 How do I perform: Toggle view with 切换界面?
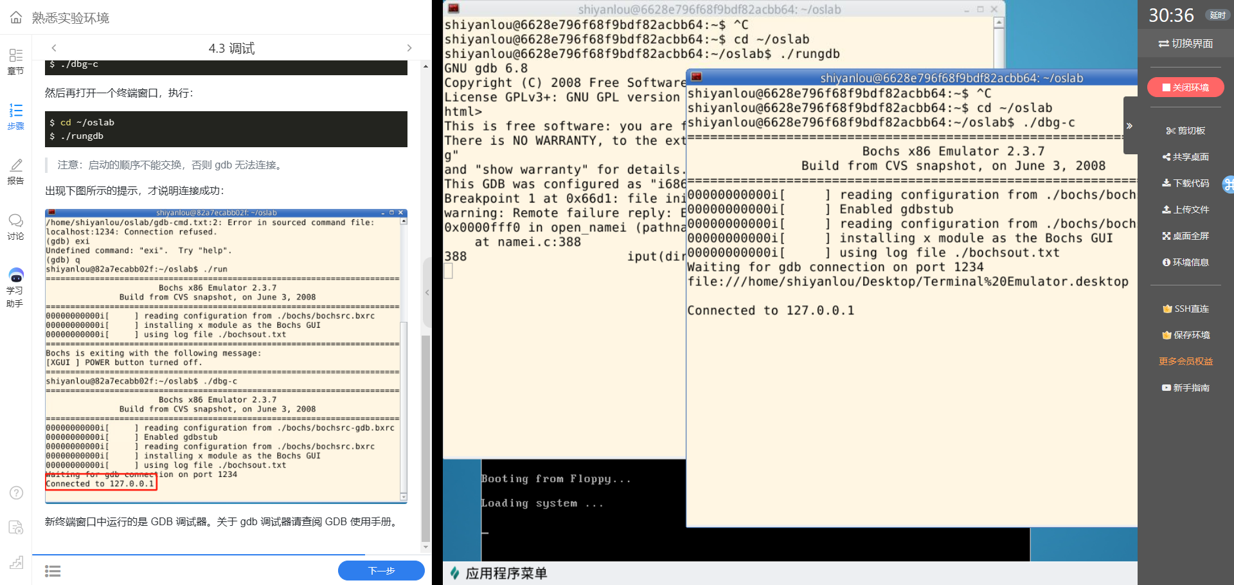tap(1186, 44)
